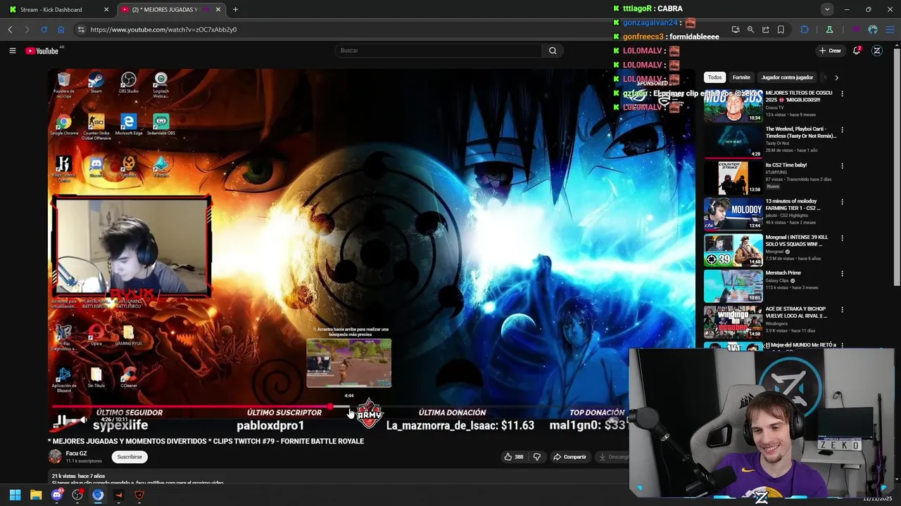Open 13 minutes of molodoy thumbnail
Screen dimensions: 901x506
(x=733, y=214)
